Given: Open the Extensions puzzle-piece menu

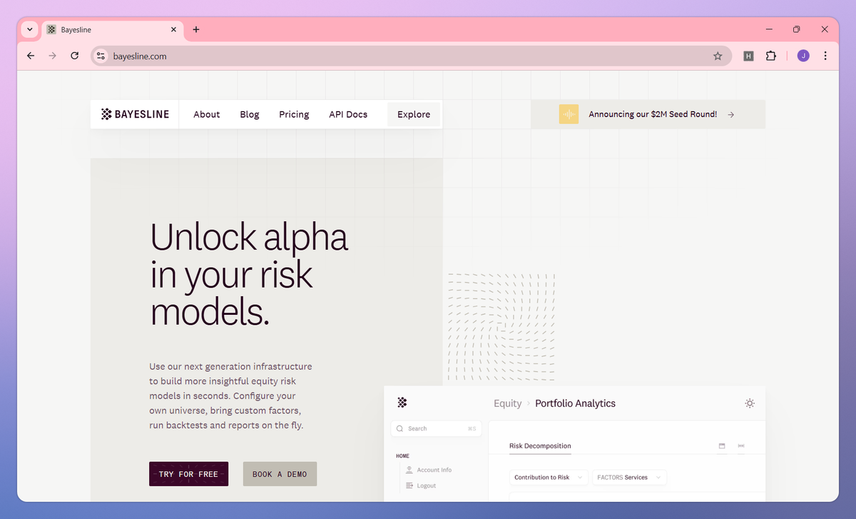Looking at the screenshot, I should tap(771, 56).
